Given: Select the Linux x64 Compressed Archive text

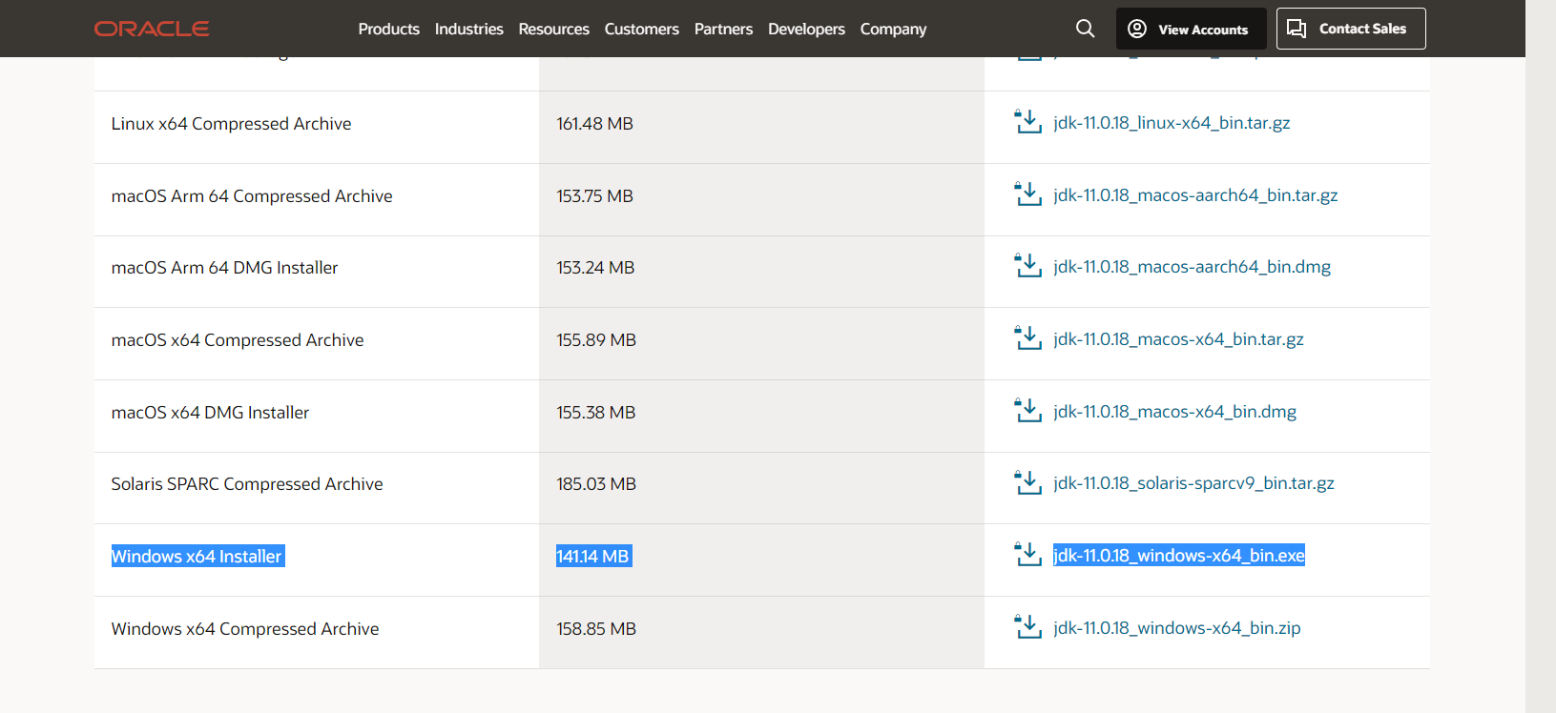Looking at the screenshot, I should click(231, 124).
